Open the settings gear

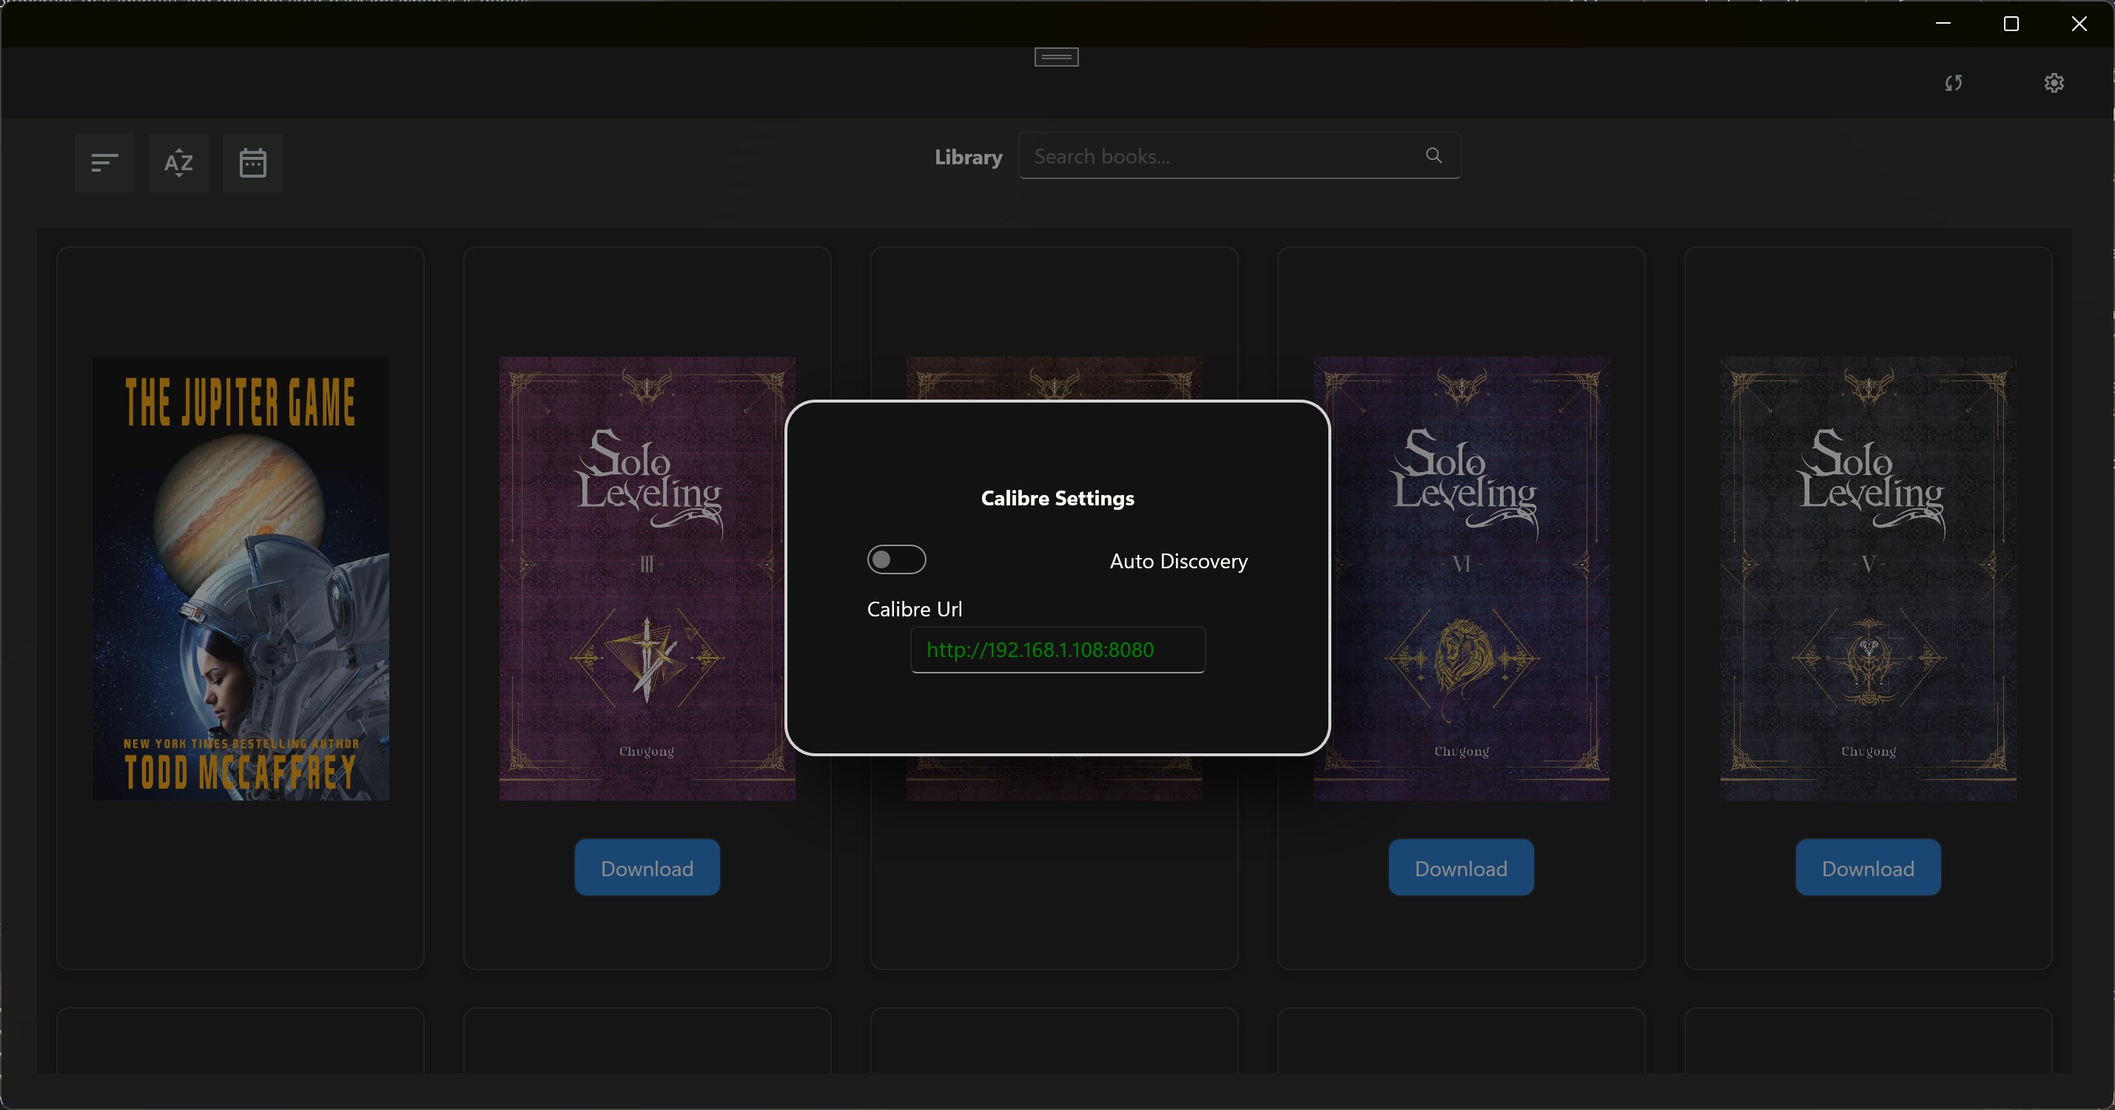click(x=2054, y=82)
